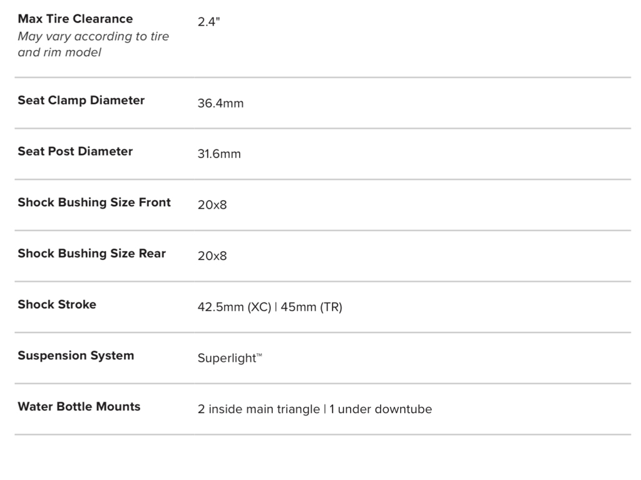Select the 36.4mm seat clamp value
This screenshot has width=641, height=480.
point(220,103)
